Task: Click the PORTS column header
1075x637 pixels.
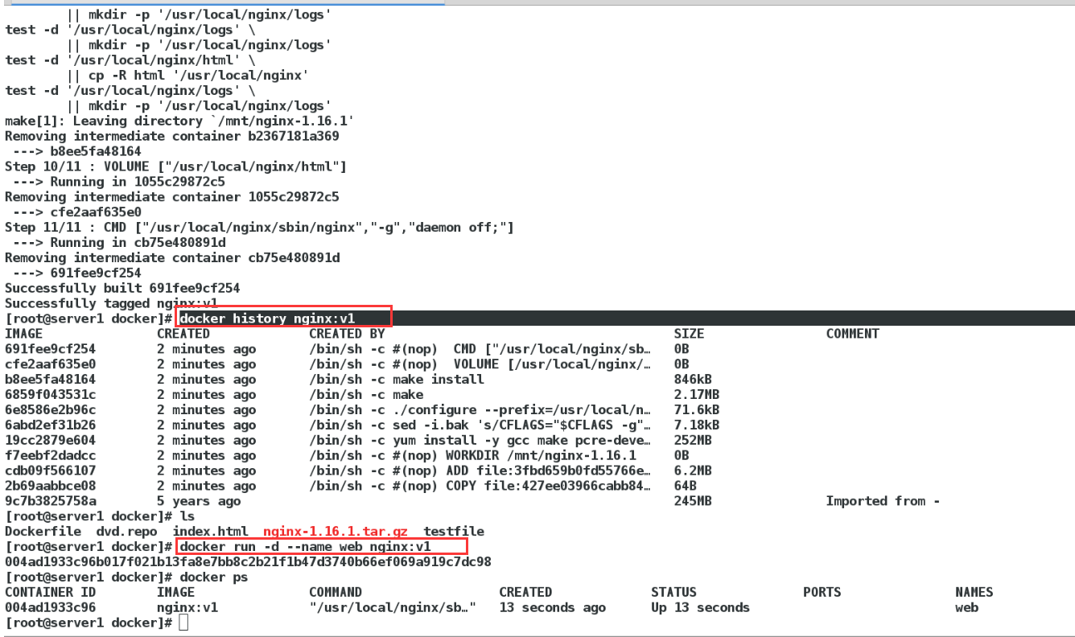Action: pyautogui.click(x=822, y=593)
